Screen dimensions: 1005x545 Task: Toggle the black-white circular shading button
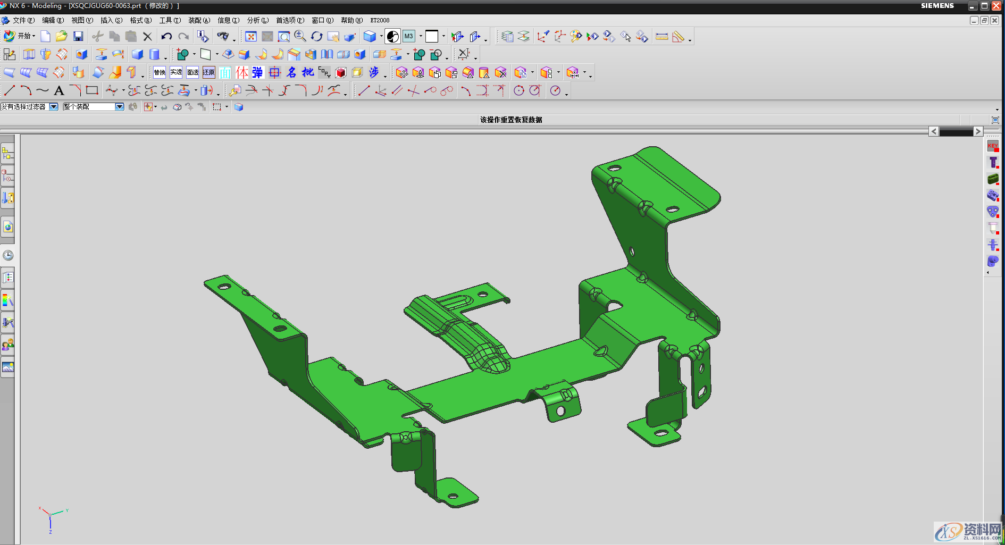(x=392, y=36)
